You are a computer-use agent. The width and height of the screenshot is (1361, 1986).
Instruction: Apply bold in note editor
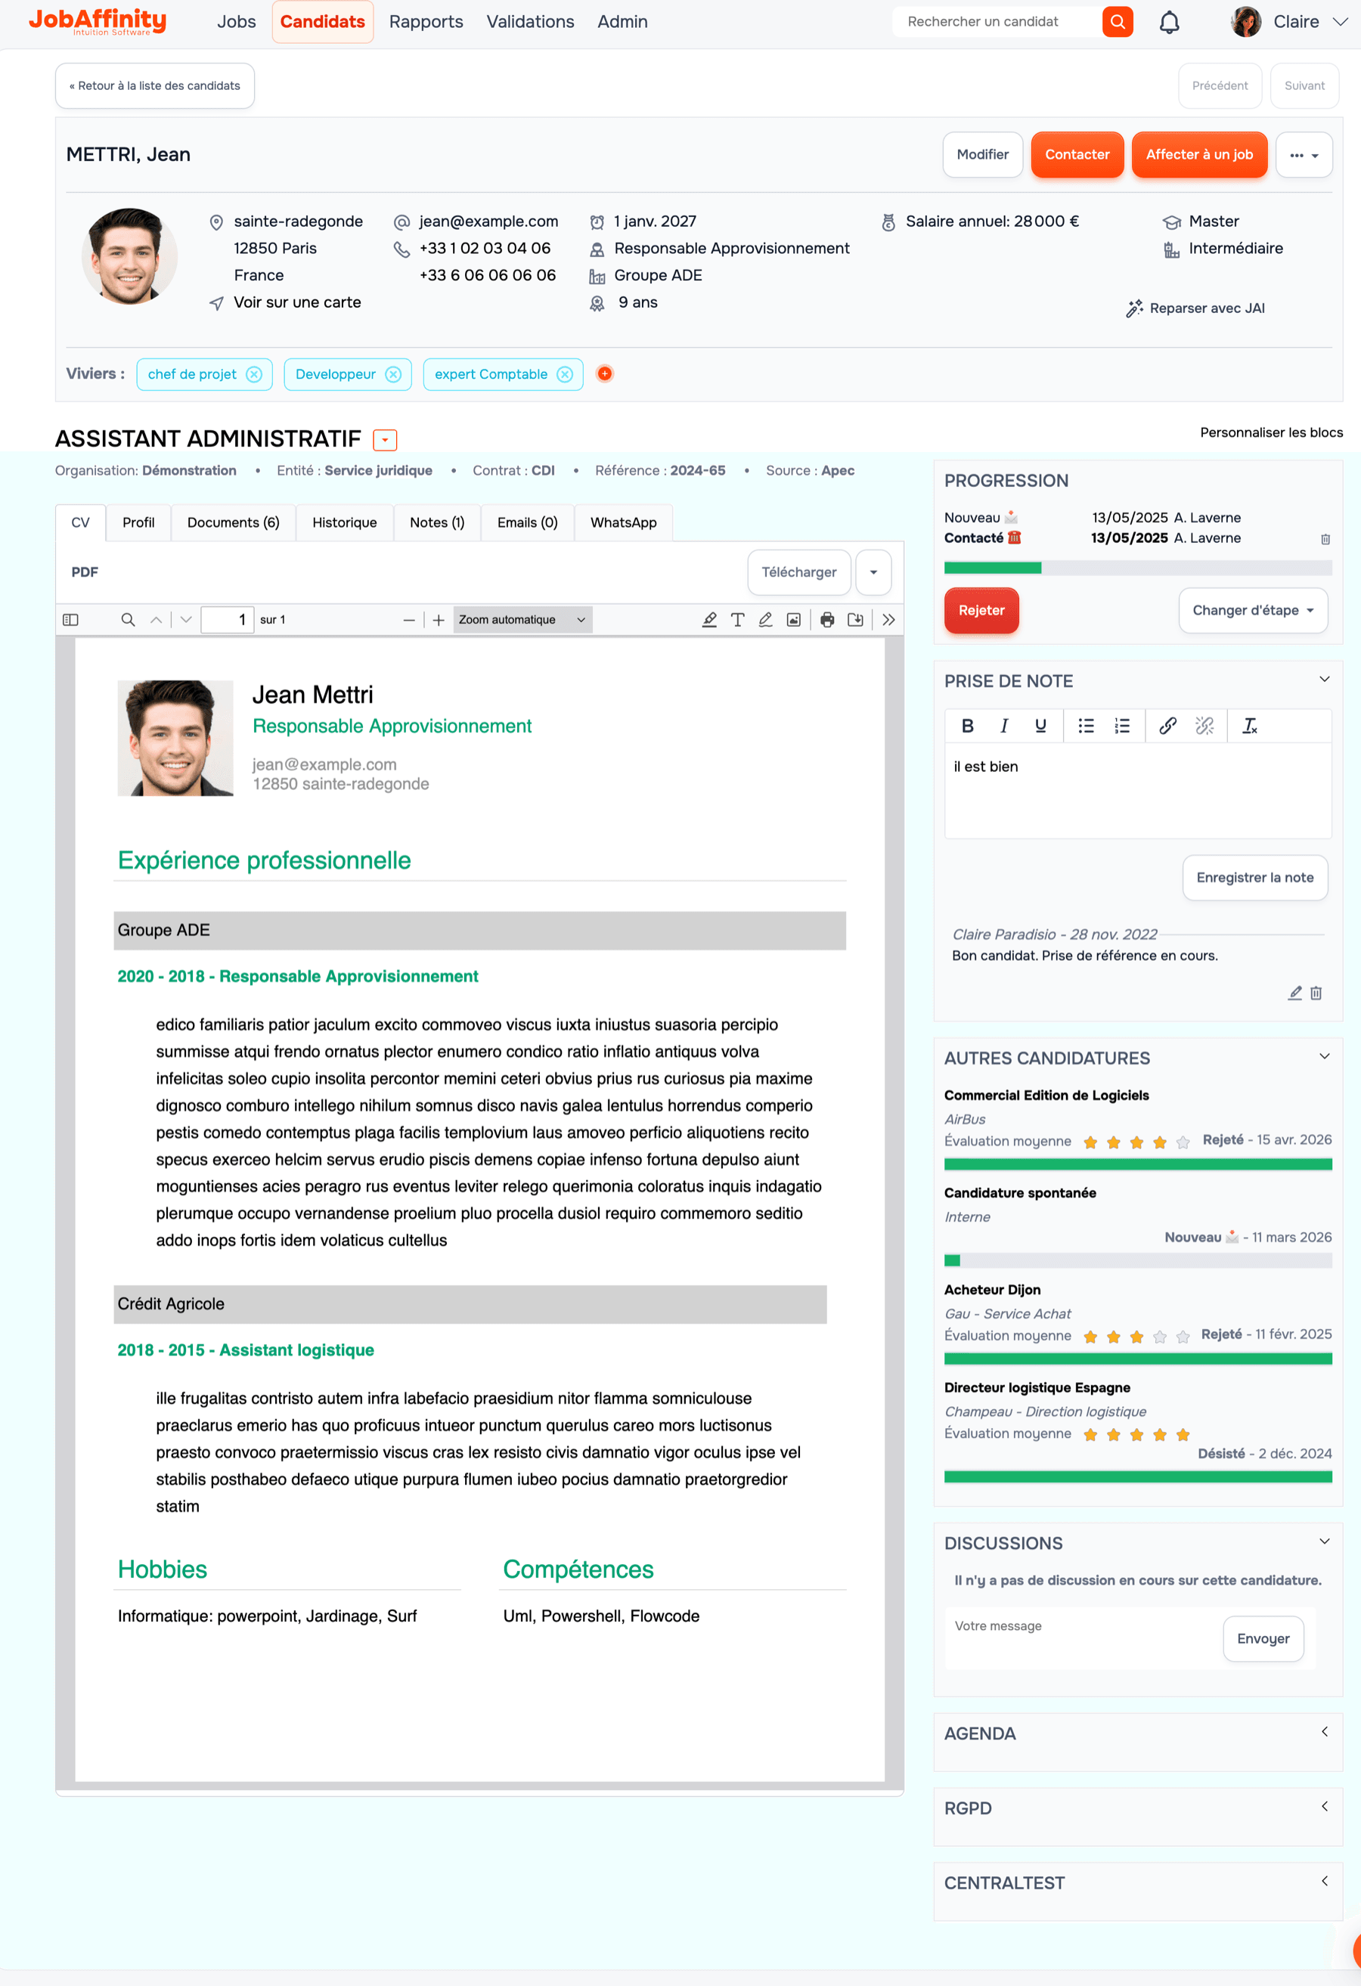967,726
